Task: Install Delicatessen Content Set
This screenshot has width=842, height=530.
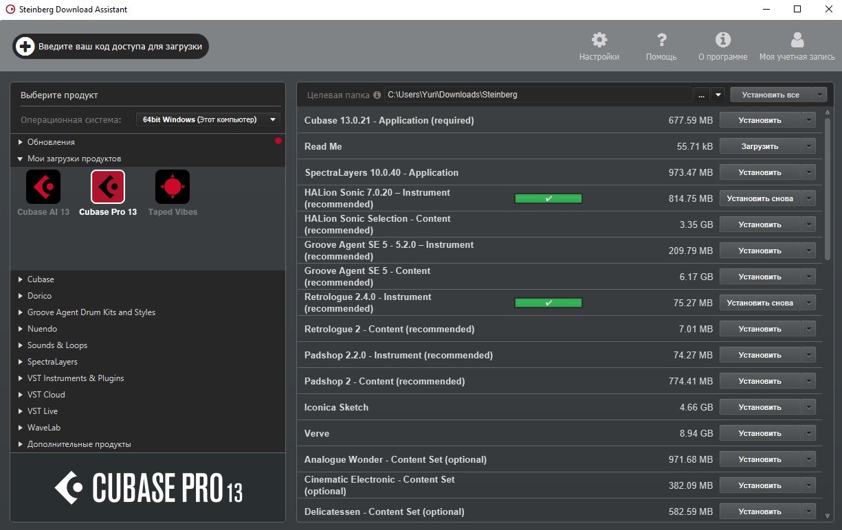Action: [760, 511]
